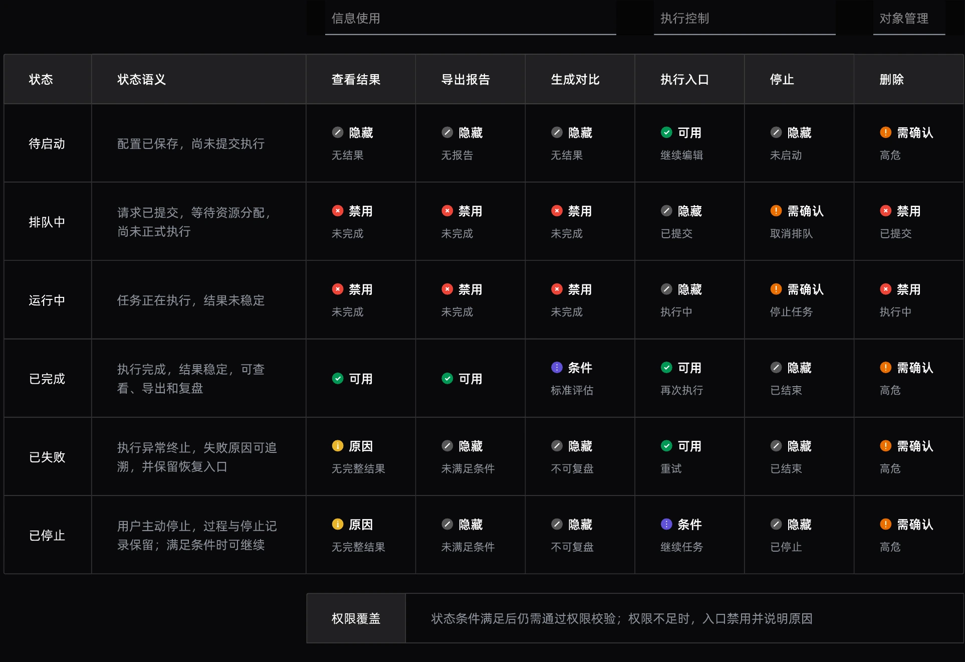Viewport: 965px width, 662px height.
Task: Click the gray hidden icon in 排队中 执行入口 cell
Action: pos(666,211)
